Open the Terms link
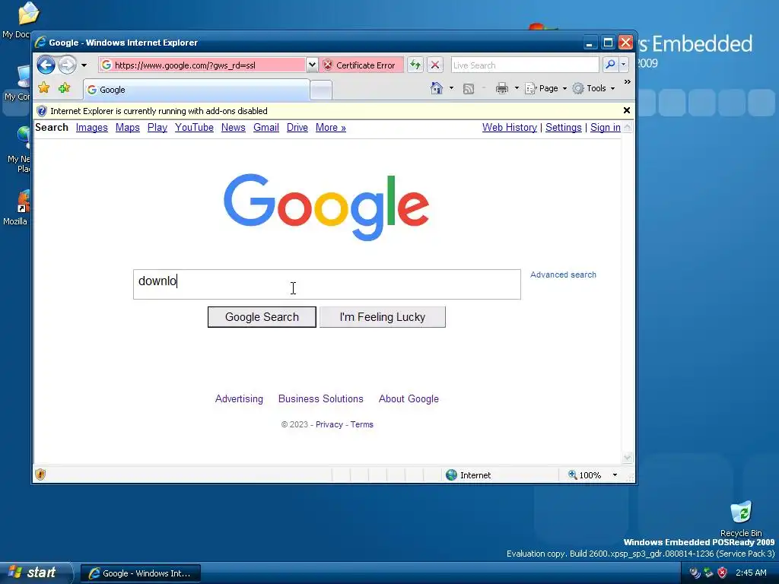Image resolution: width=779 pixels, height=584 pixels. pos(361,424)
